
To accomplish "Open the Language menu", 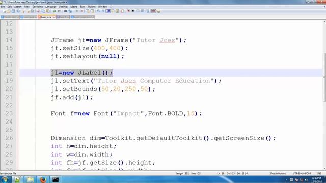I will [51, 7].
